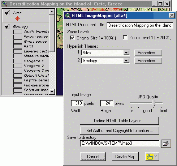Click the Neogene 1 legend symbol box
Image resolution: width=177 pixels, height=166 pixels.
(x=18, y=61)
